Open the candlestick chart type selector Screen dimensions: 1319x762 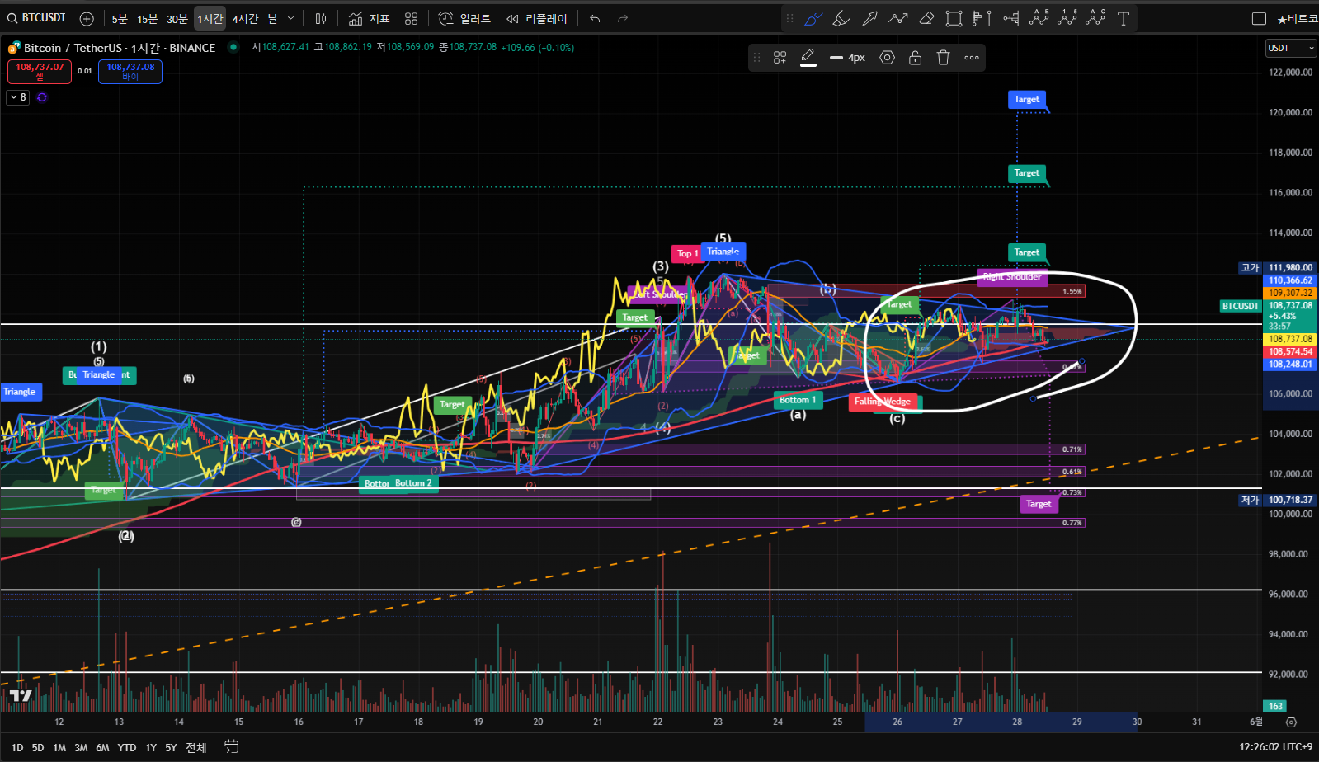click(x=321, y=19)
